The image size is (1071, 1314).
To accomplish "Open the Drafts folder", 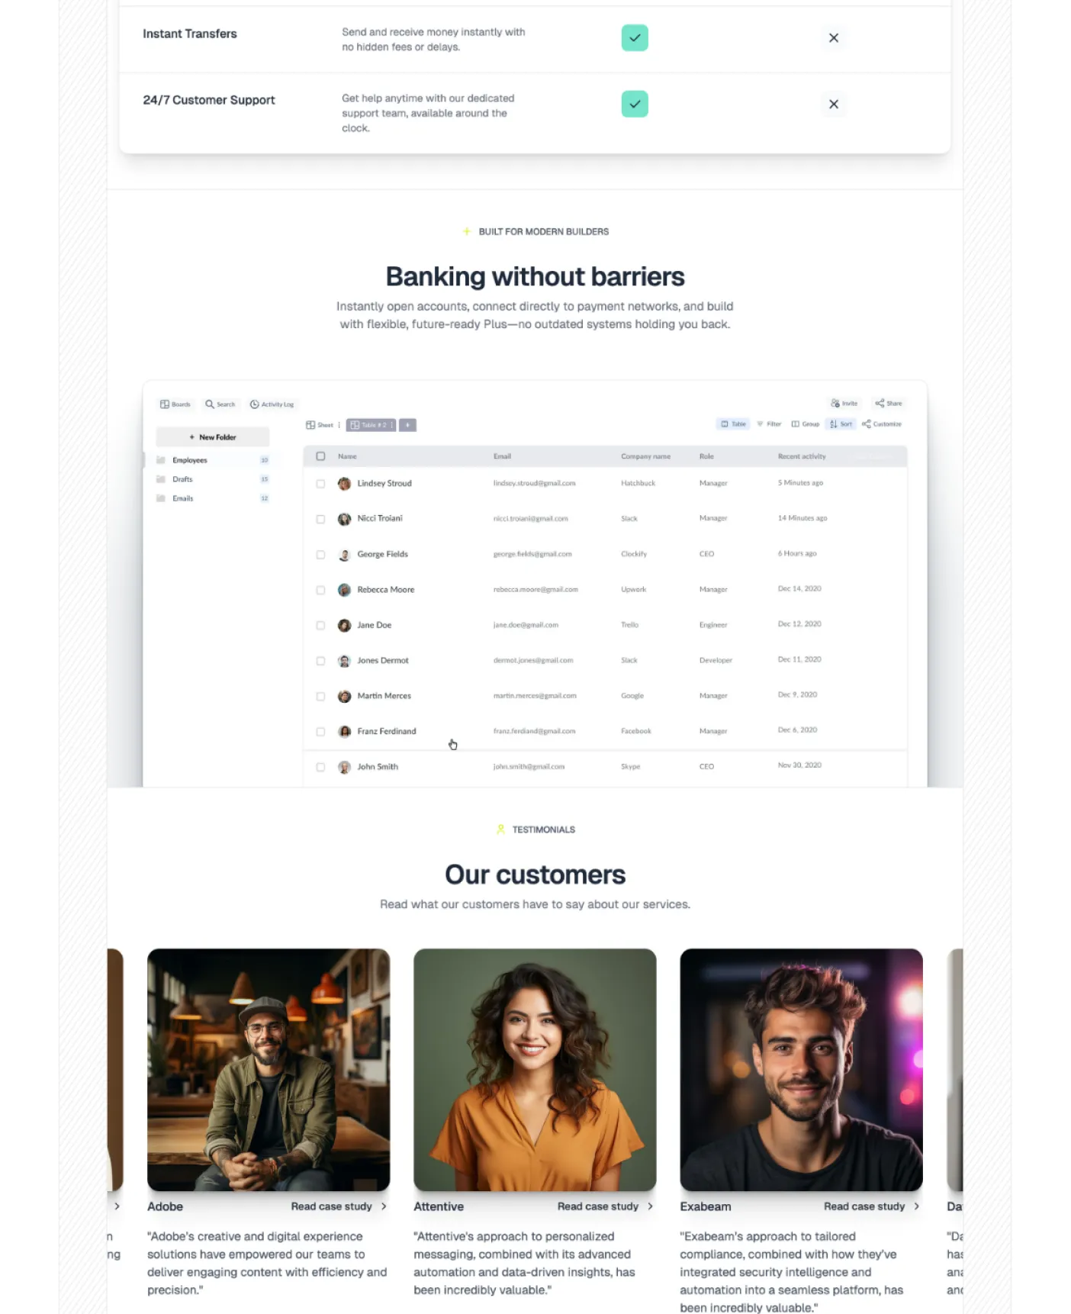I will click(x=213, y=479).
